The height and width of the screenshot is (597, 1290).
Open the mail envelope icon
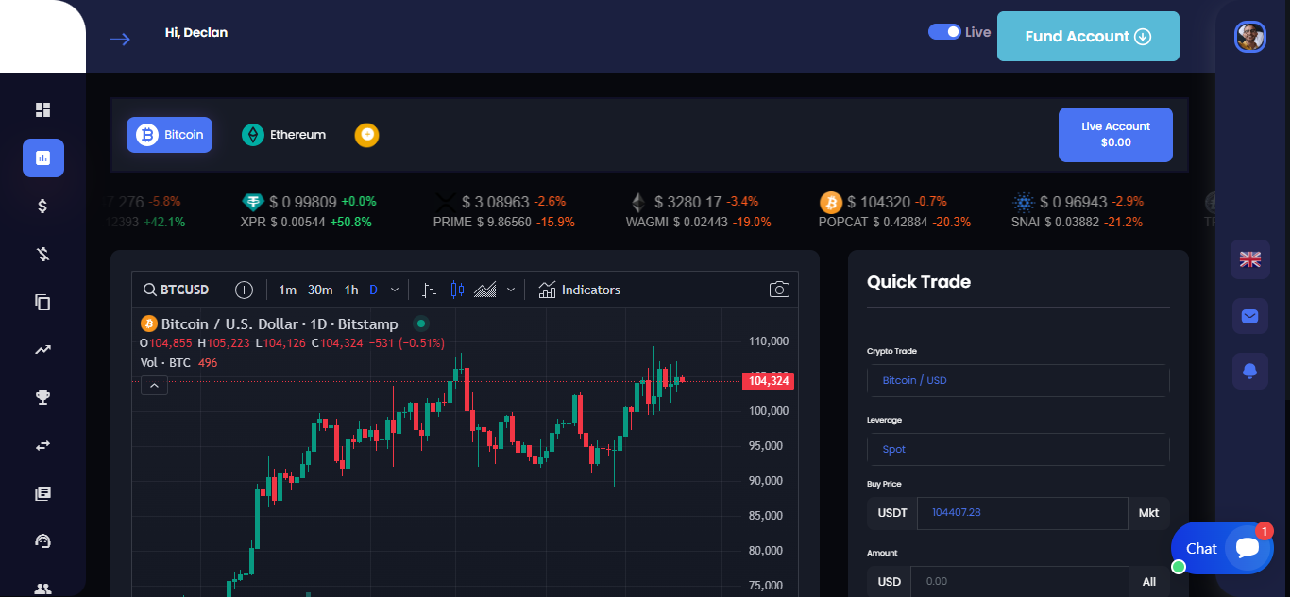(x=1249, y=316)
